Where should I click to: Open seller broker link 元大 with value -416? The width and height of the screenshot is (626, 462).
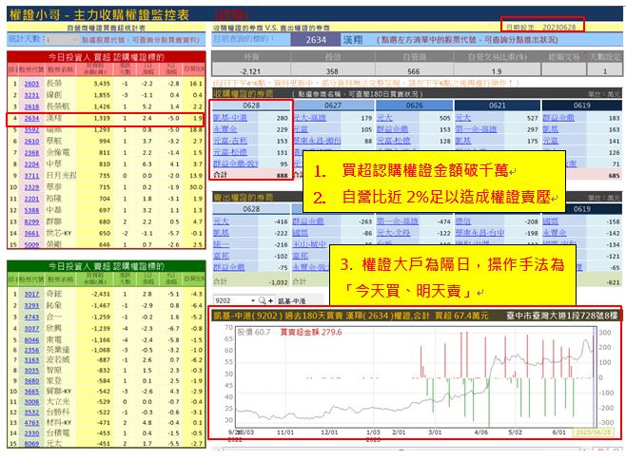click(221, 221)
